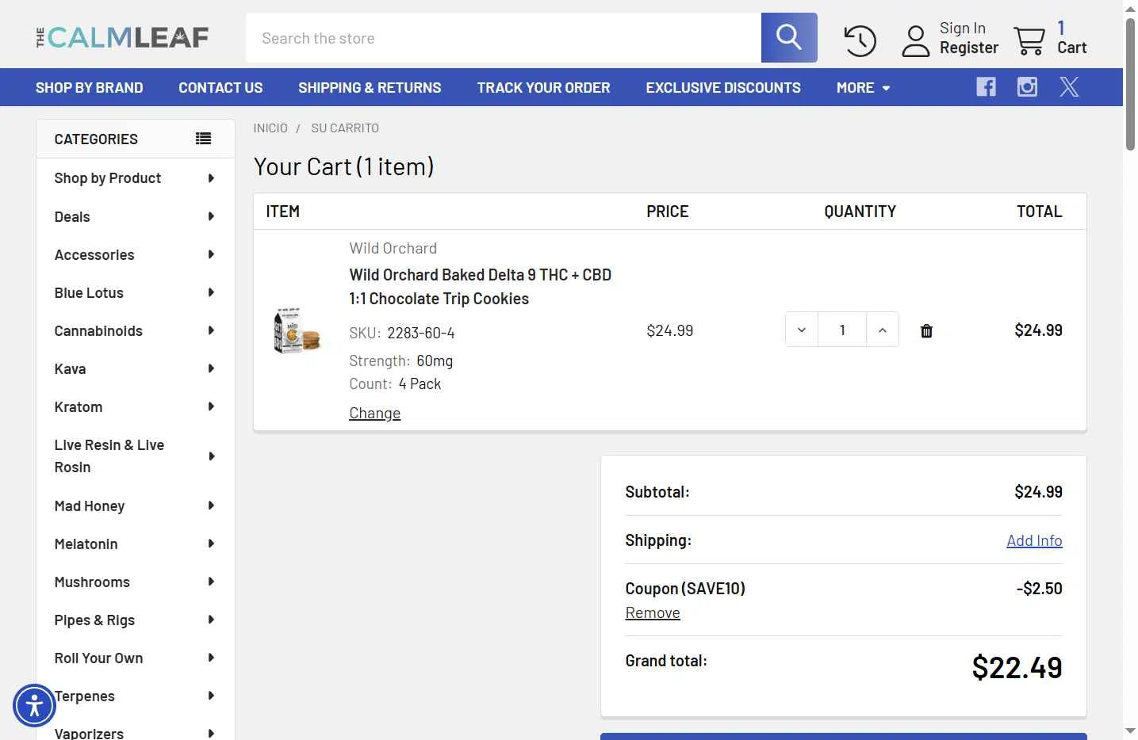Screen dimensions: 1138x740
Task: Expand Shop by Product category
Action: (211, 178)
